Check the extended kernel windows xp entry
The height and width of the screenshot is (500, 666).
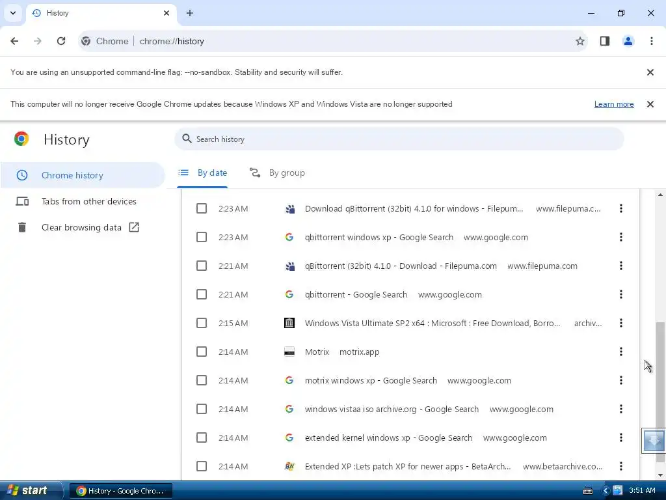pos(202,438)
